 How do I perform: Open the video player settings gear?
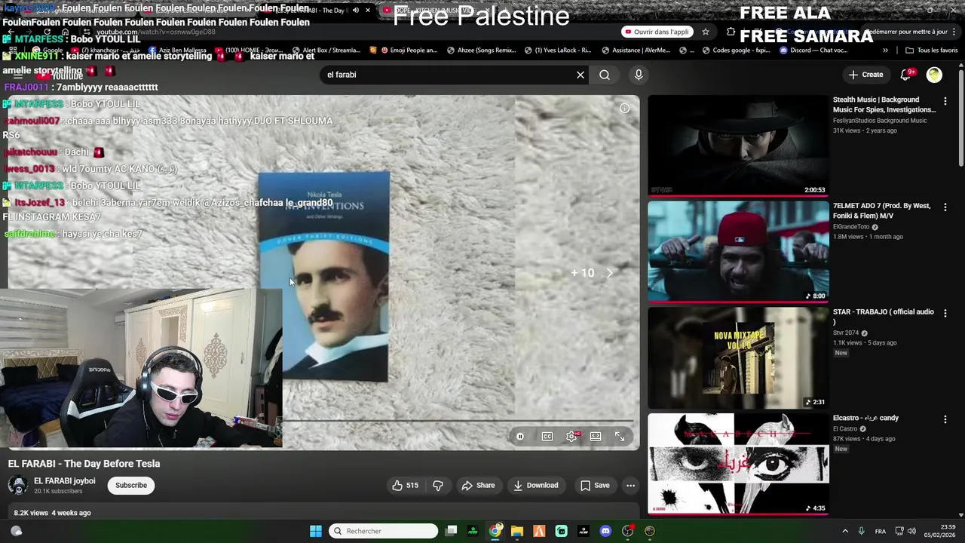click(x=571, y=437)
